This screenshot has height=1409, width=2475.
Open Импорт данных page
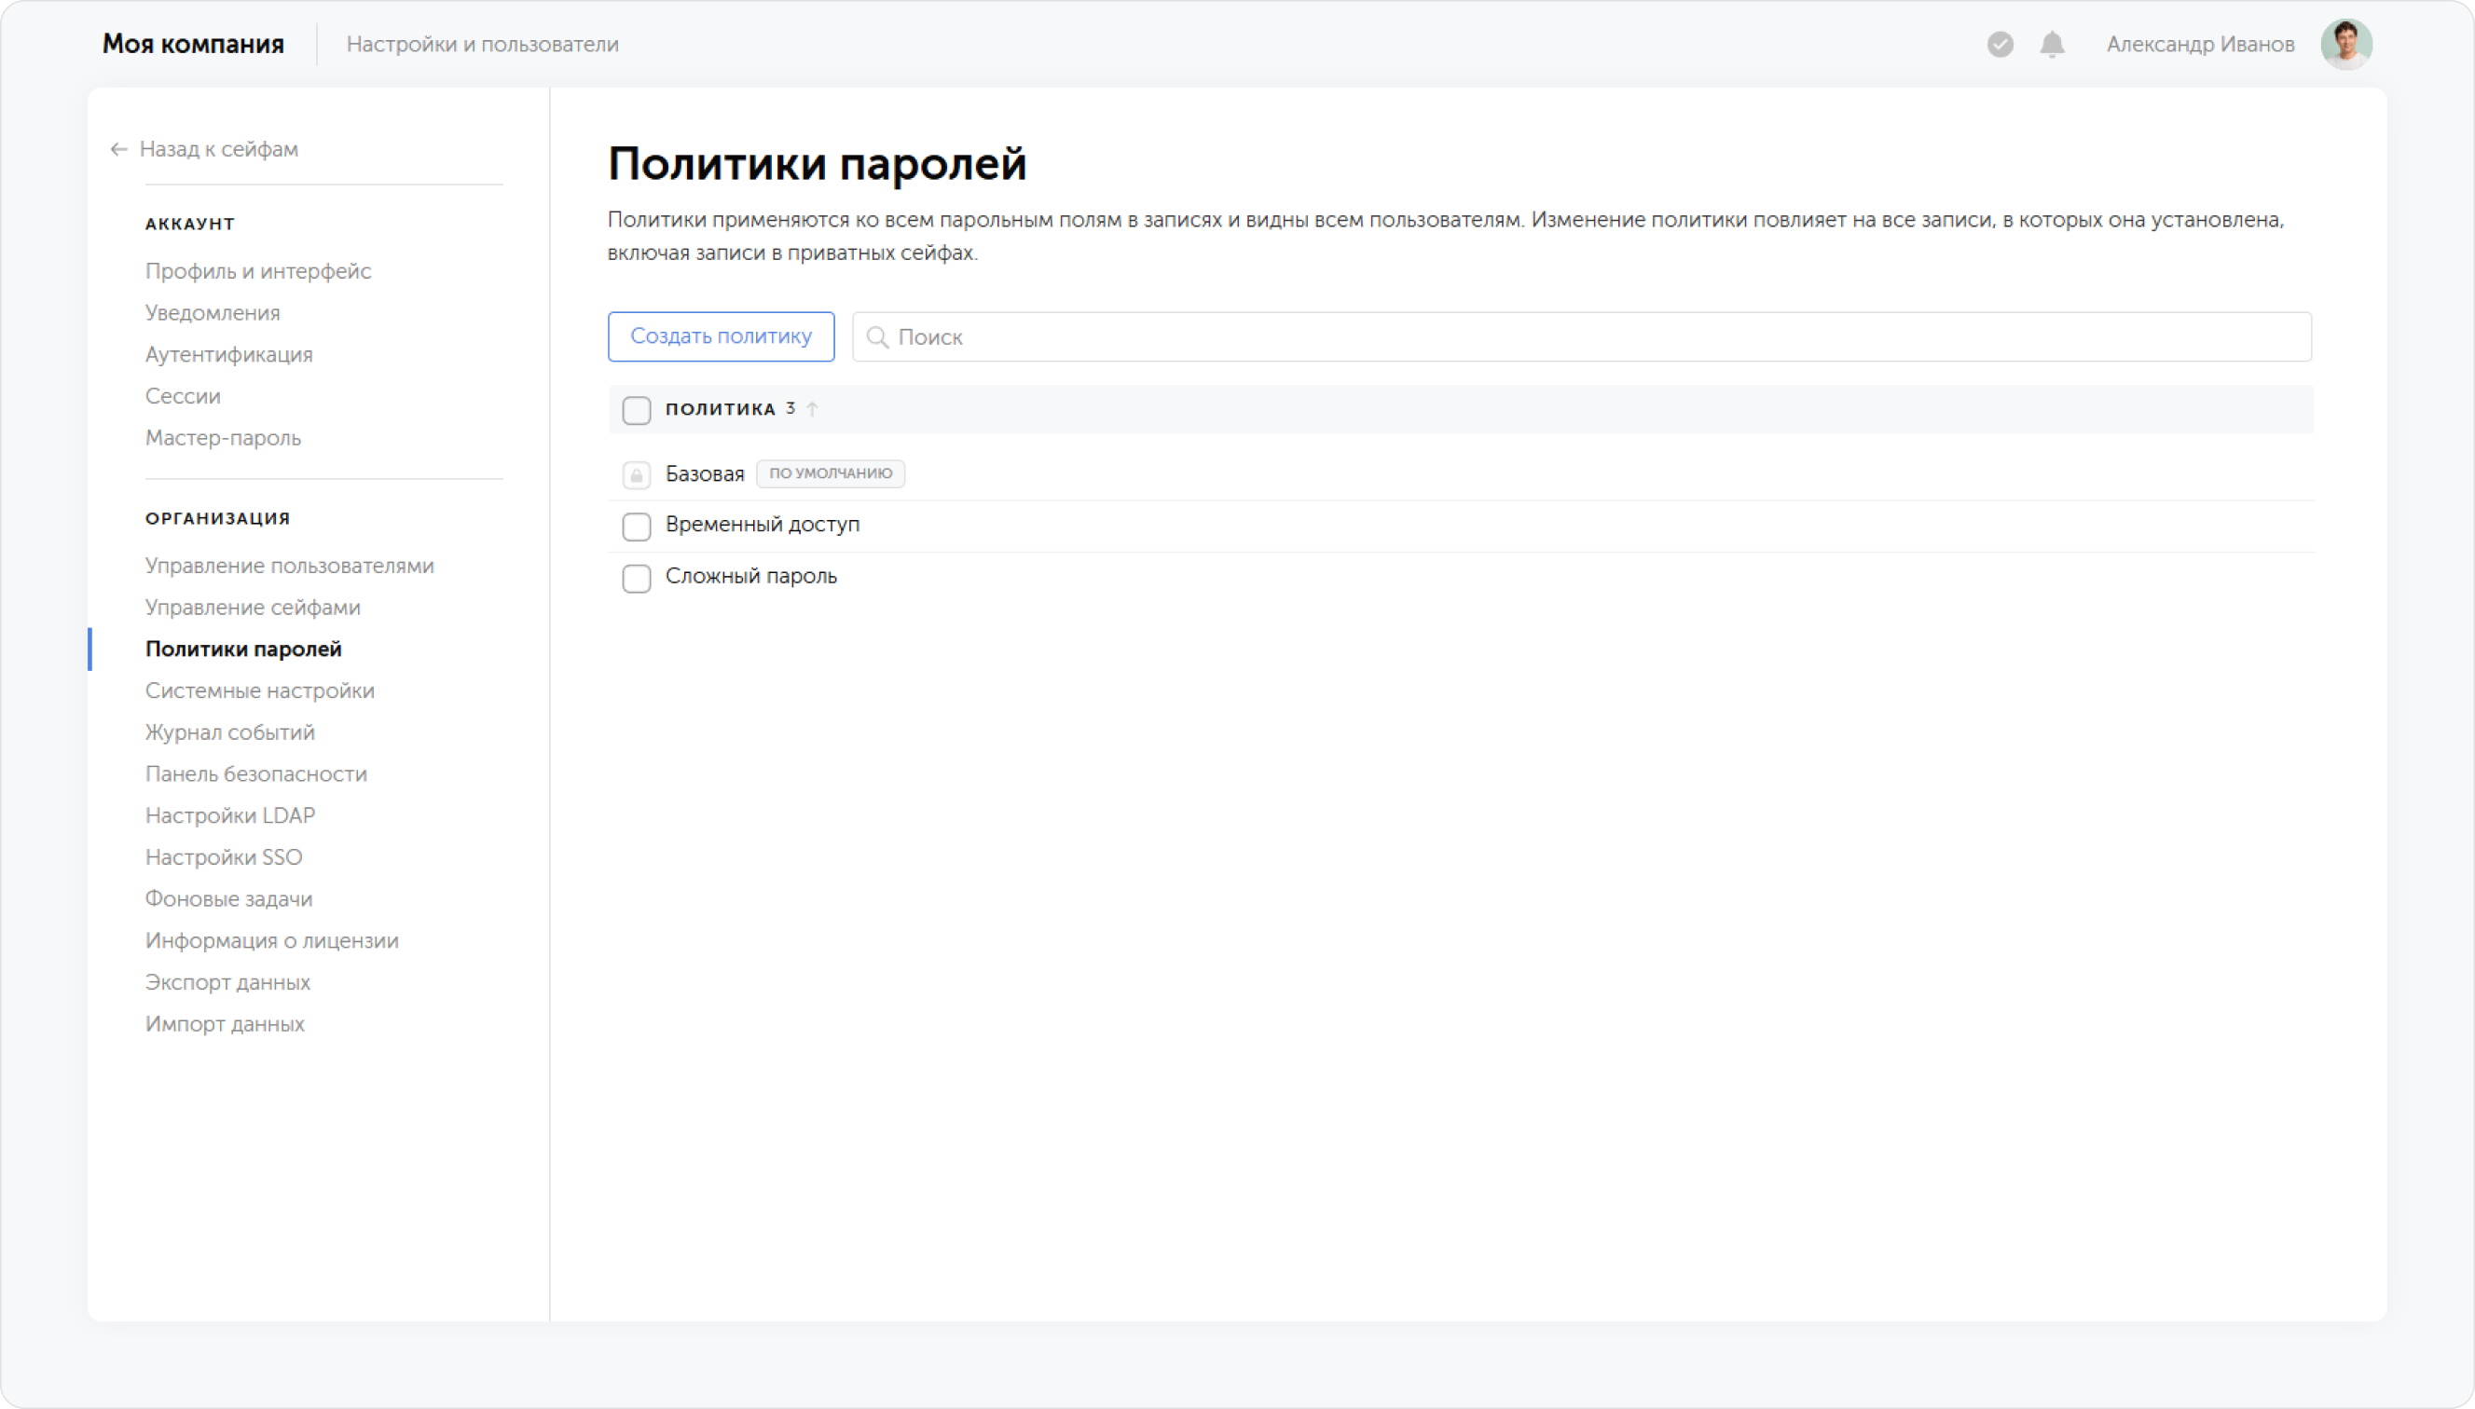225,1023
